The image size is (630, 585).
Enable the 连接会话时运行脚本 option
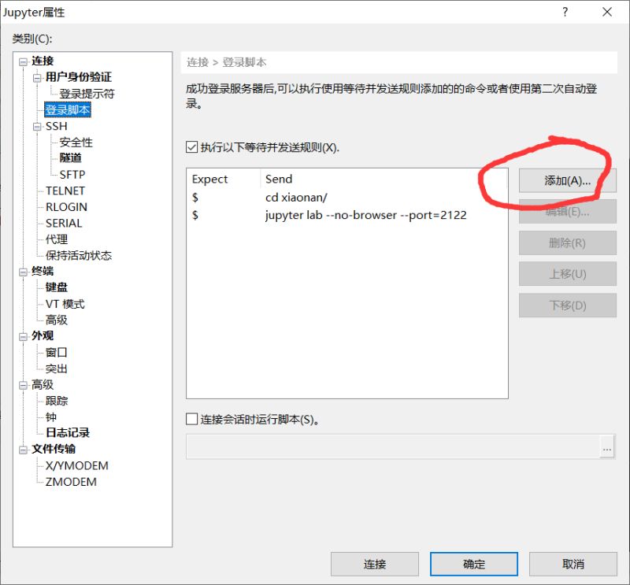pyautogui.click(x=191, y=419)
